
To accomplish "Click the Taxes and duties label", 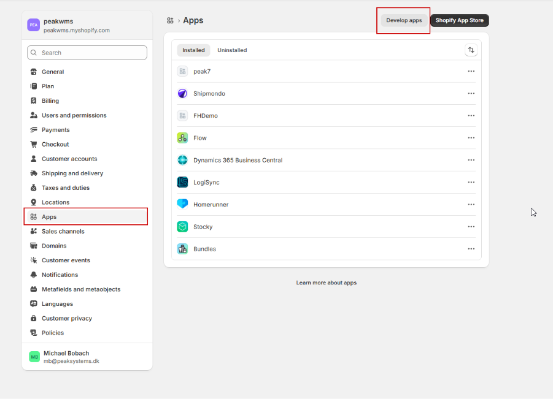I will click(x=66, y=188).
